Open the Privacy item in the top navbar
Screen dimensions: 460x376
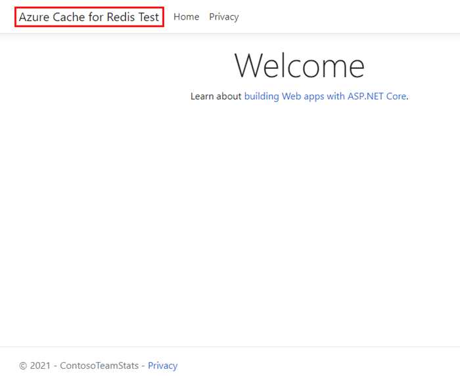coord(224,17)
